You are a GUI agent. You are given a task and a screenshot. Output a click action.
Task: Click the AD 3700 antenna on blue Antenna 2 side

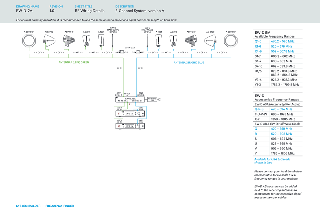(211, 41)
